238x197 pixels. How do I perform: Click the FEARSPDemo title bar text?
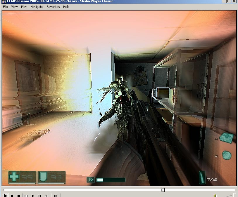60,1
